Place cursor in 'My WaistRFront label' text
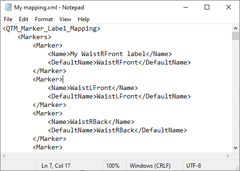Viewport: 240px width, 171px height. point(108,54)
